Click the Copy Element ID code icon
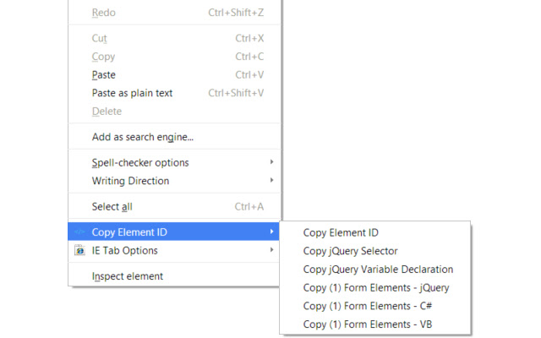 click(79, 232)
